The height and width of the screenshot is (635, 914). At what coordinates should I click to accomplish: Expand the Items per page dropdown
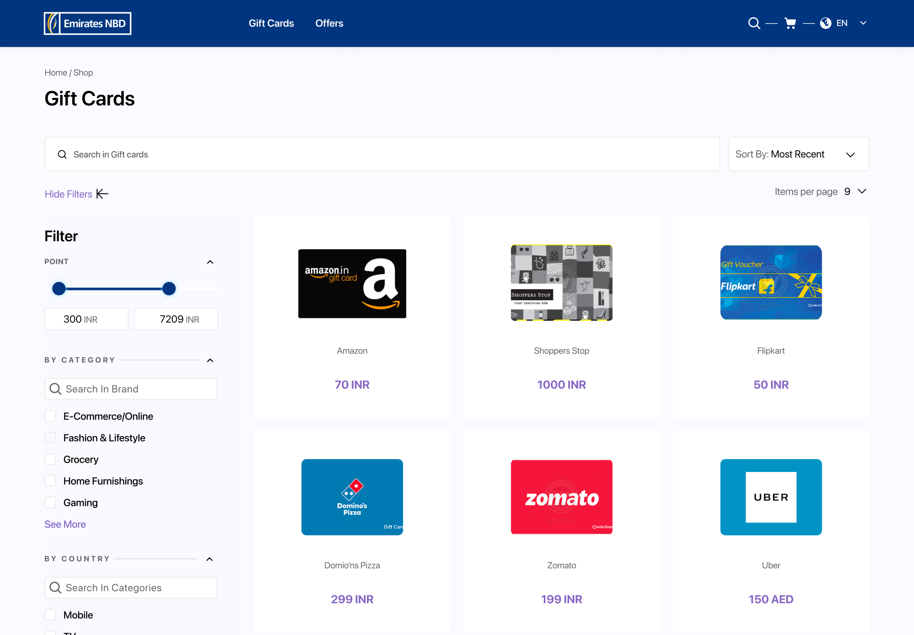tap(862, 191)
